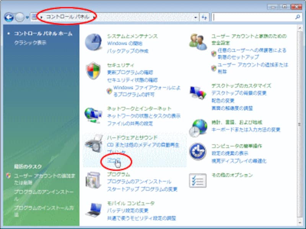306x229 pixels.
Task: Open the モバイル コンピュータ heading
Action: 131,203
